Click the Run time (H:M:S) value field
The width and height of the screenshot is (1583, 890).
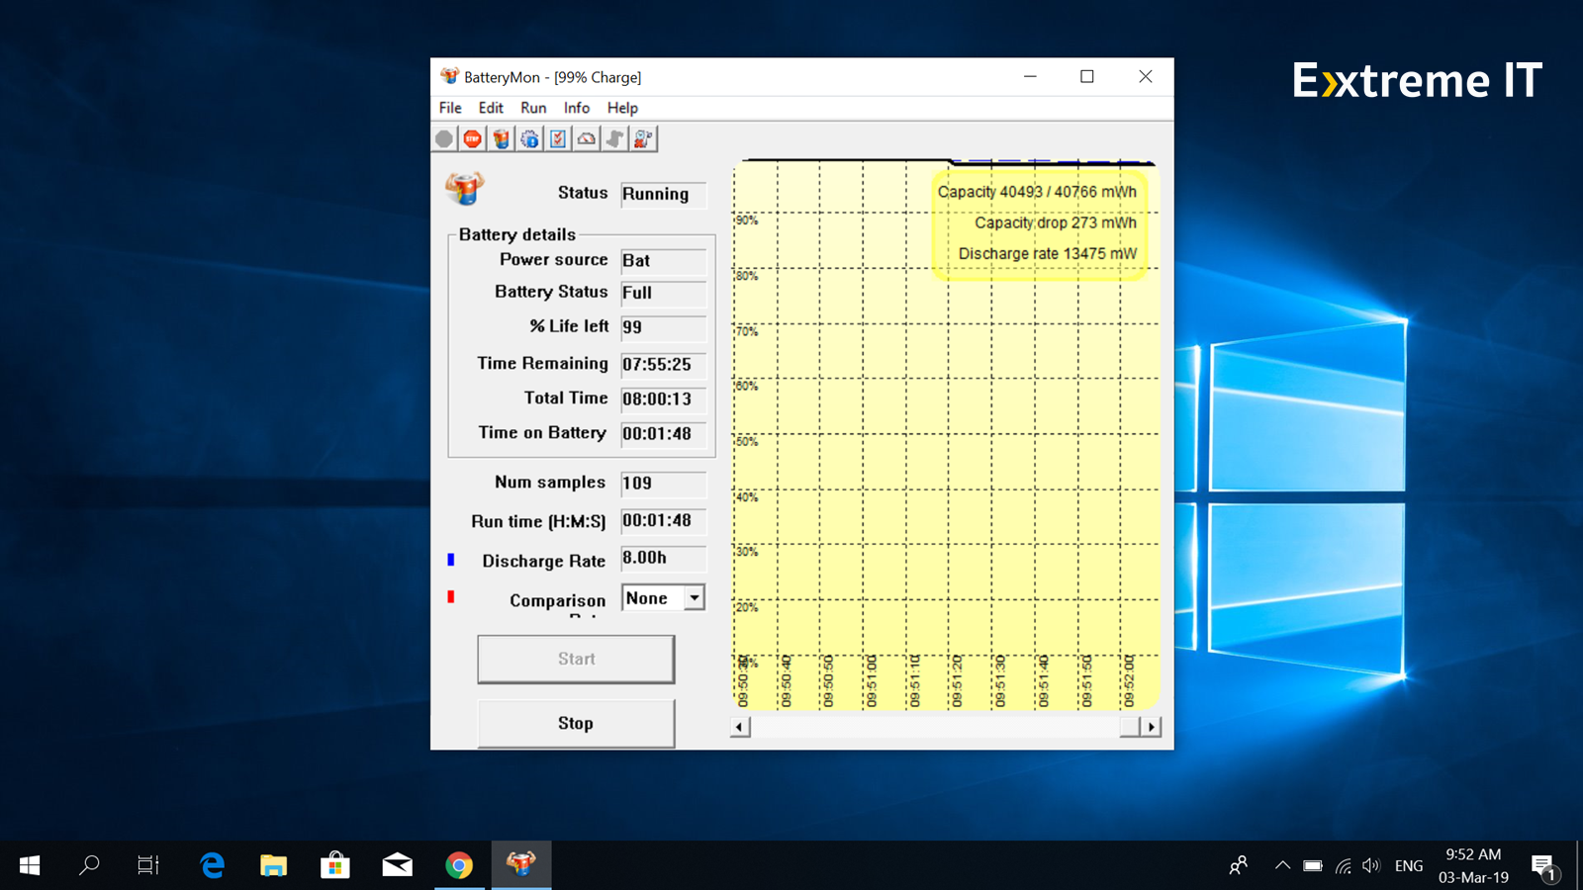(x=664, y=521)
